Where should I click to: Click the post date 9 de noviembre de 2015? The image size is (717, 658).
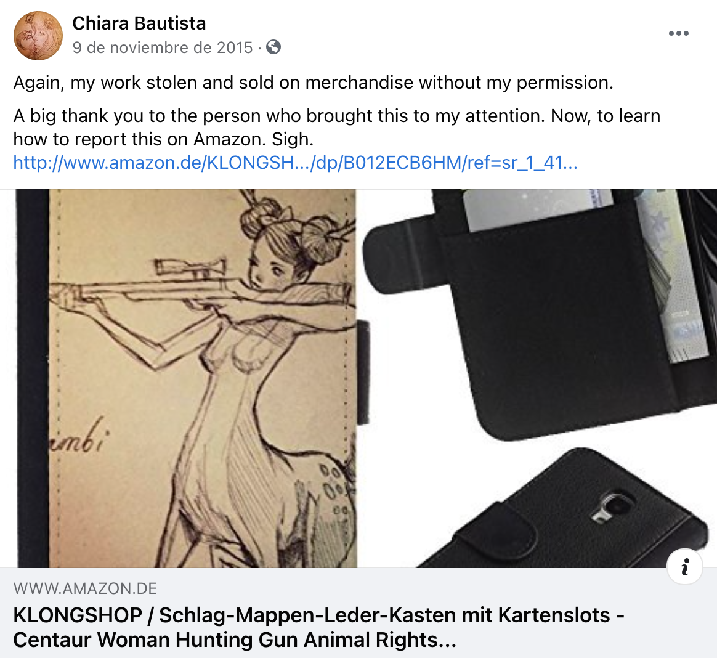click(x=163, y=47)
